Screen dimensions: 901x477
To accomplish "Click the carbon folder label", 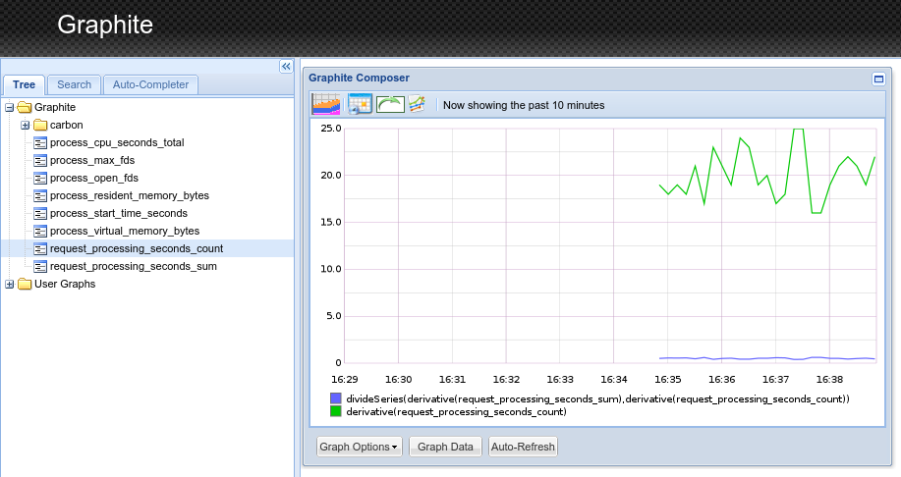I will (x=66, y=125).
